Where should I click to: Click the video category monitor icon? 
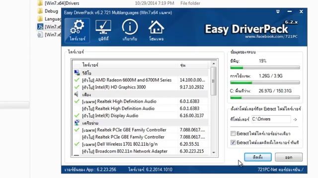tap(77, 73)
